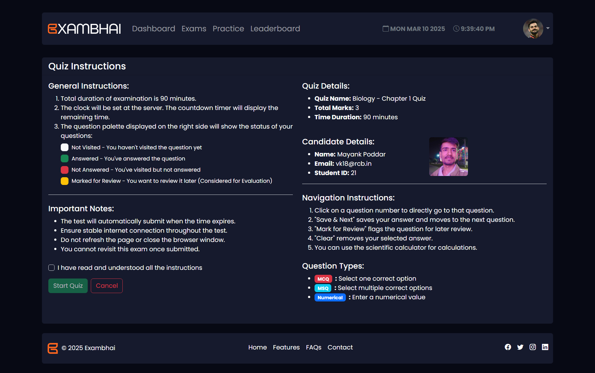Image resolution: width=595 pixels, height=373 pixels.
Task: Click the footer Exambhai logo icon
Action: pyautogui.click(x=53, y=348)
